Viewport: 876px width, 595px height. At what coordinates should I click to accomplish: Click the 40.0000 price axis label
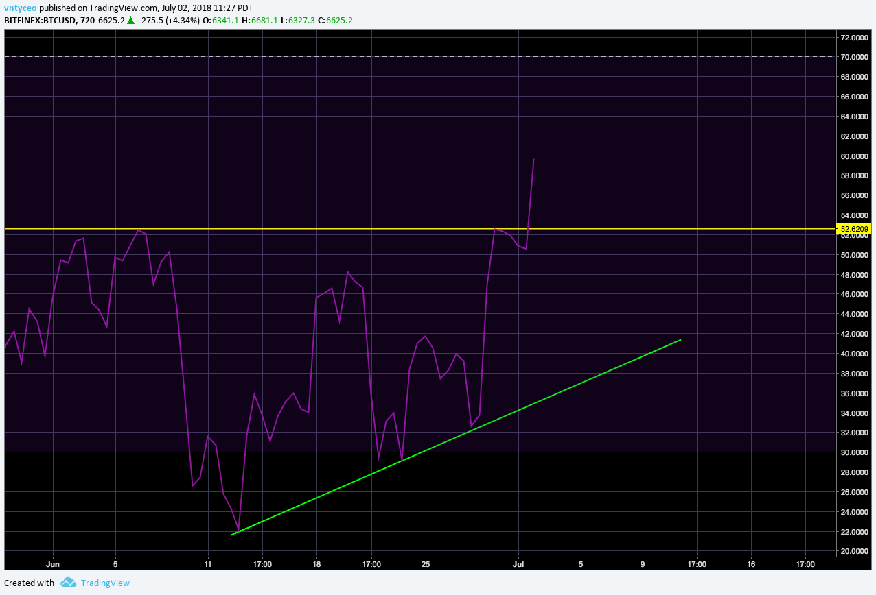tap(855, 354)
